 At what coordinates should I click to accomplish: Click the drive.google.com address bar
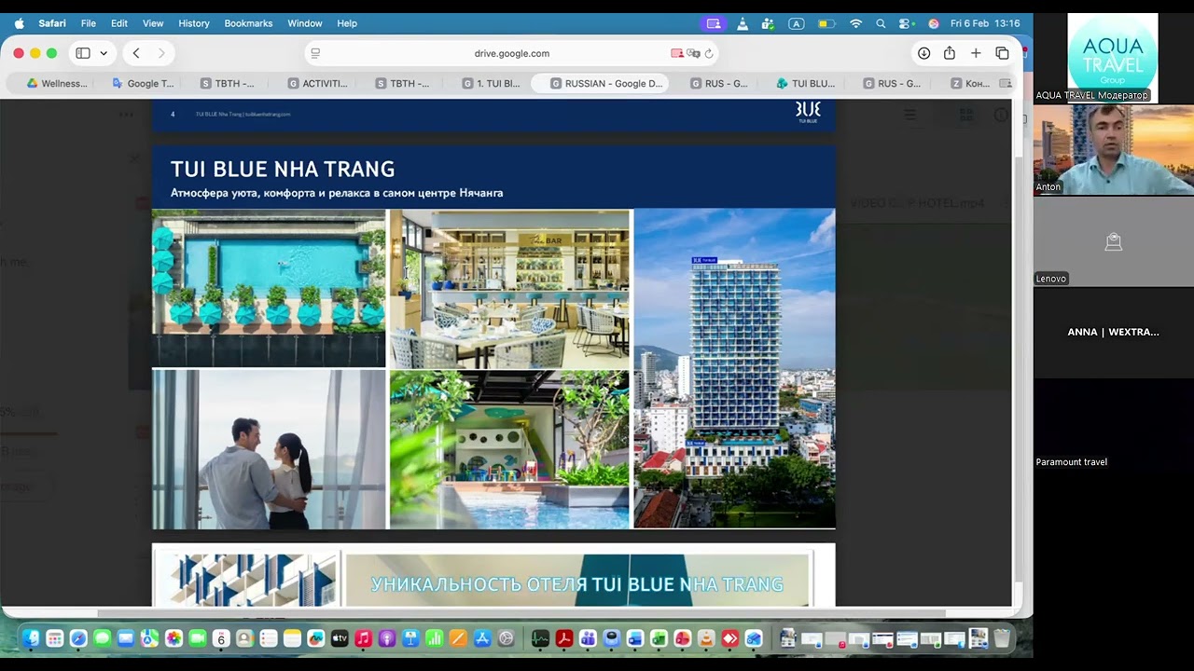[511, 53]
